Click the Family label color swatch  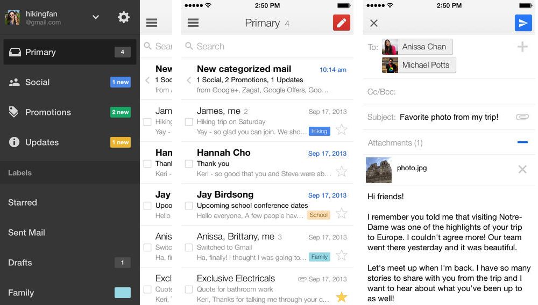point(122,293)
